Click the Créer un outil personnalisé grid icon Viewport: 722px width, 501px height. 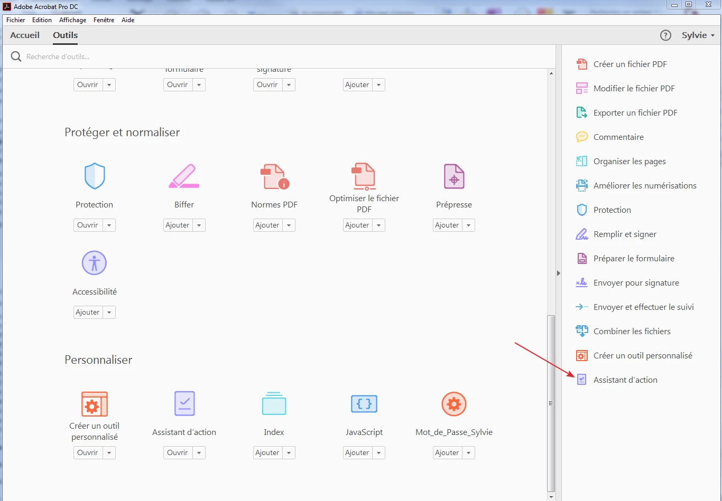point(95,404)
